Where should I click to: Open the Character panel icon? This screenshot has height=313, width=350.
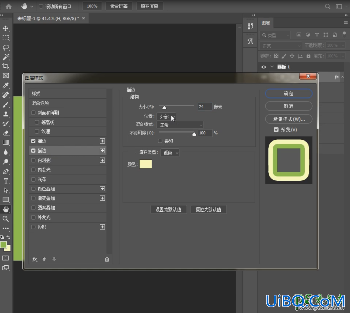point(250,41)
